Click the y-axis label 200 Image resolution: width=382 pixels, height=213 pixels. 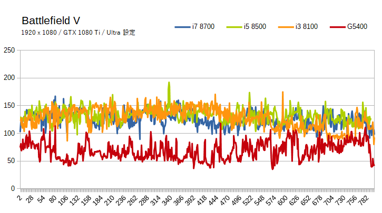click(x=9, y=78)
